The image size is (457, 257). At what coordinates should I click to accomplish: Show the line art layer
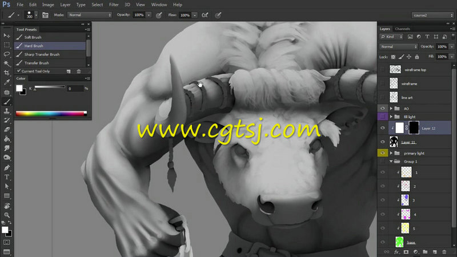point(383,98)
